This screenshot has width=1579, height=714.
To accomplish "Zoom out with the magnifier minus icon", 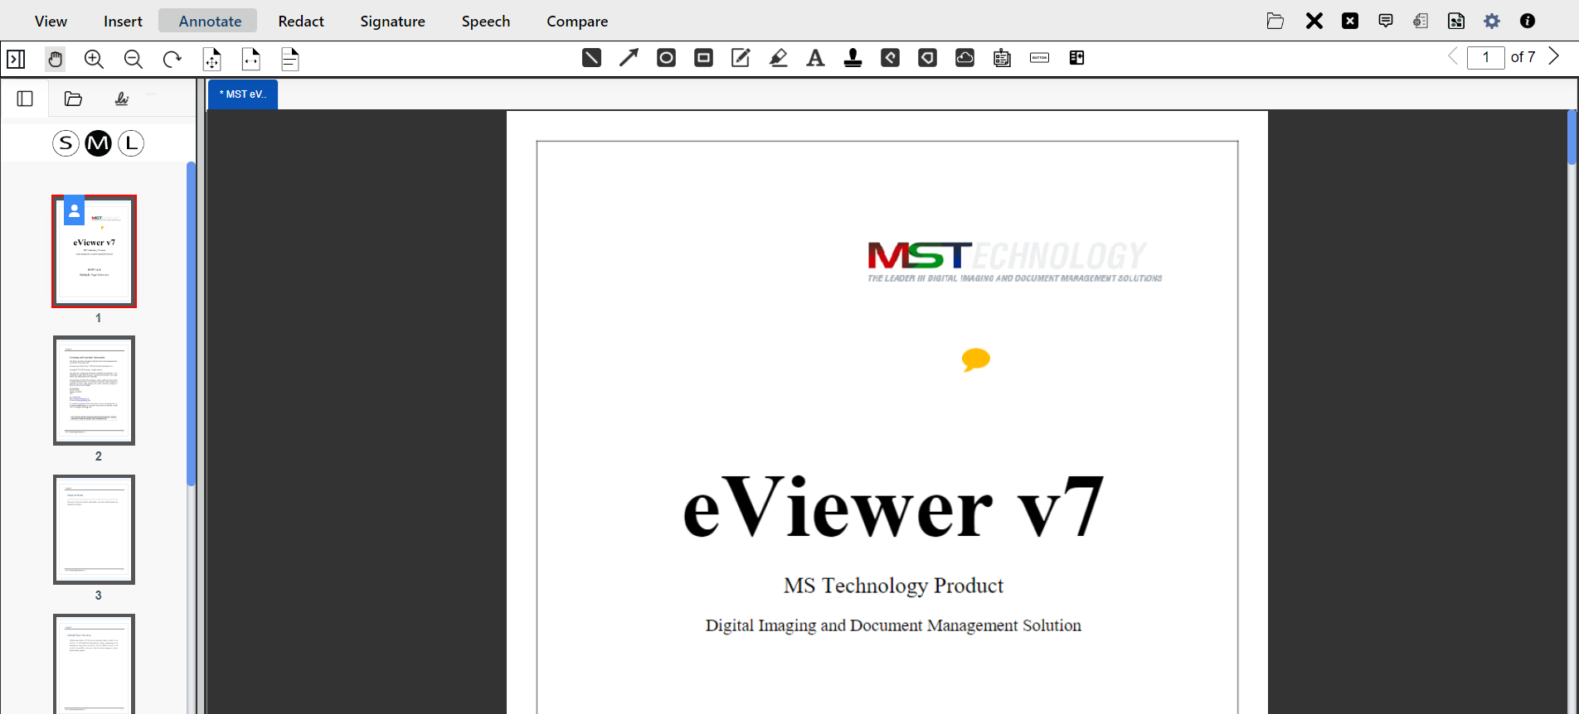I will point(133,59).
